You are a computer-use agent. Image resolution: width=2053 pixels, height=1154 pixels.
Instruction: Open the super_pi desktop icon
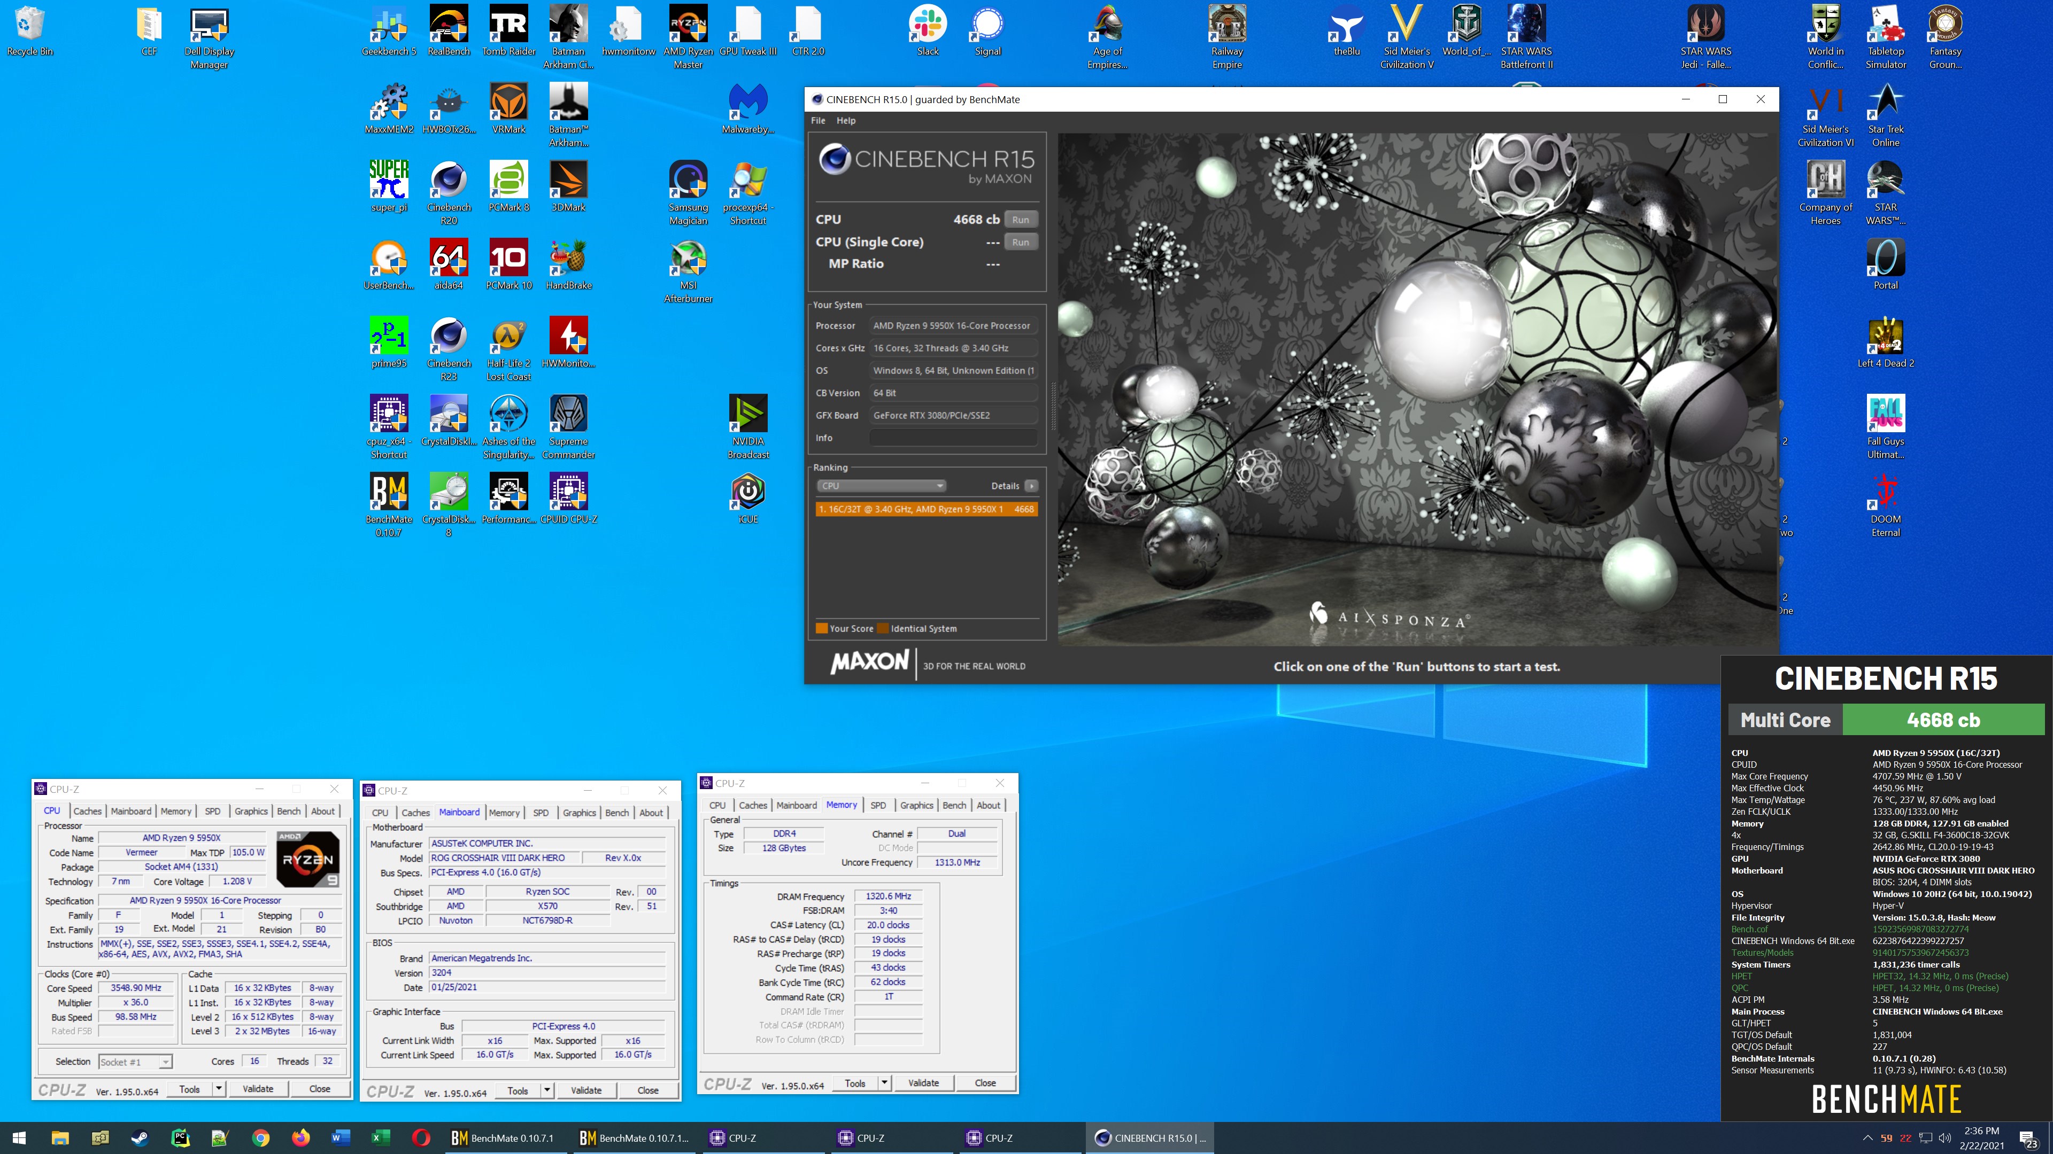(x=389, y=187)
